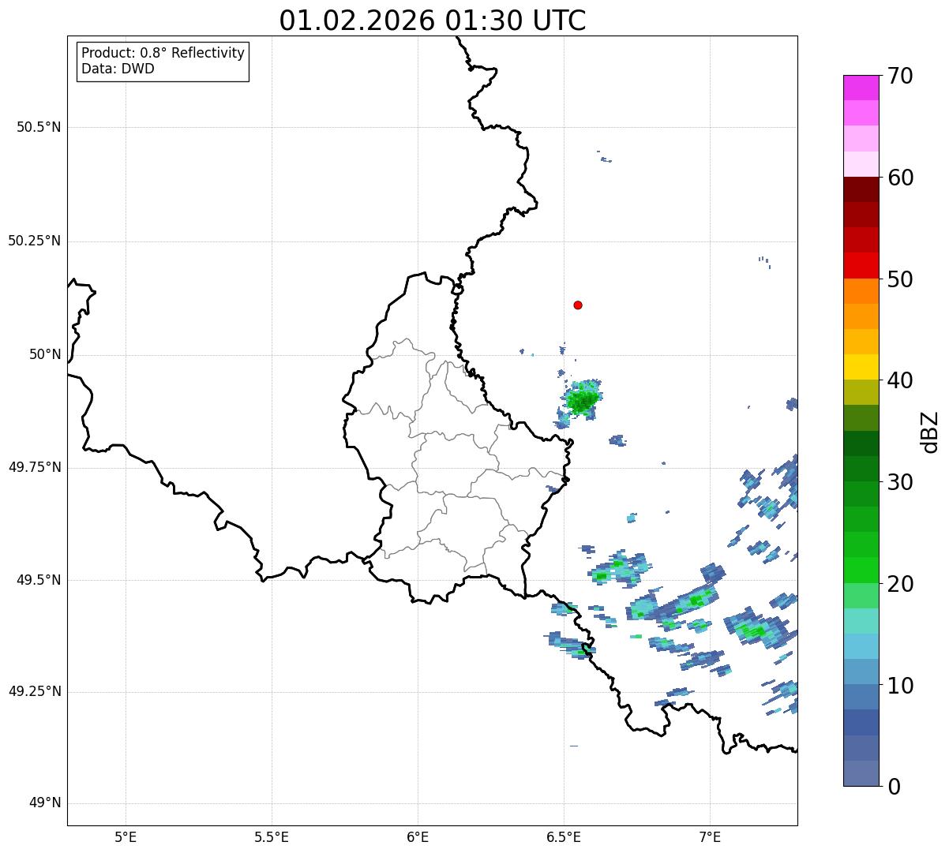Click the dBZ colorbar axis label
Viewport: 949px width, 853px height.
[x=930, y=431]
